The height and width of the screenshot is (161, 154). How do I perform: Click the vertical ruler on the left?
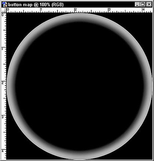[x=4, y=86]
